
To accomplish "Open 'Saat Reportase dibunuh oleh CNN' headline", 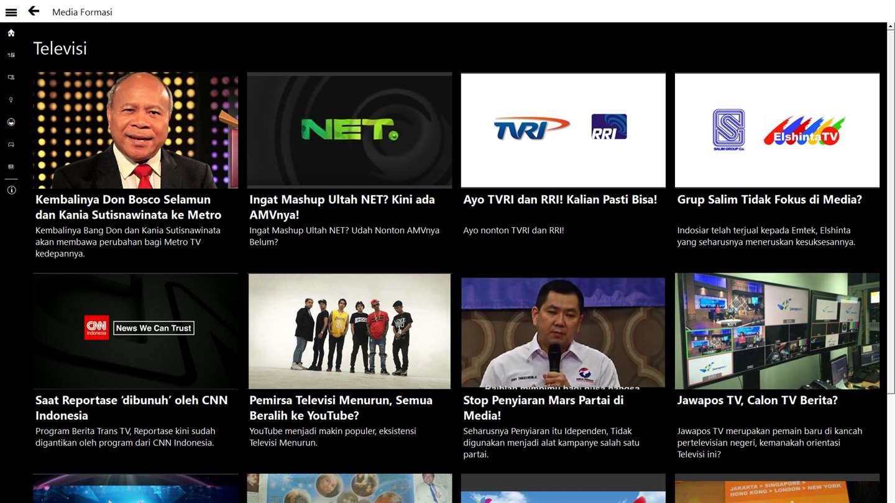I will (x=132, y=408).
